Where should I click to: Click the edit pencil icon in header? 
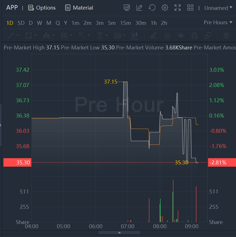[x=139, y=8]
